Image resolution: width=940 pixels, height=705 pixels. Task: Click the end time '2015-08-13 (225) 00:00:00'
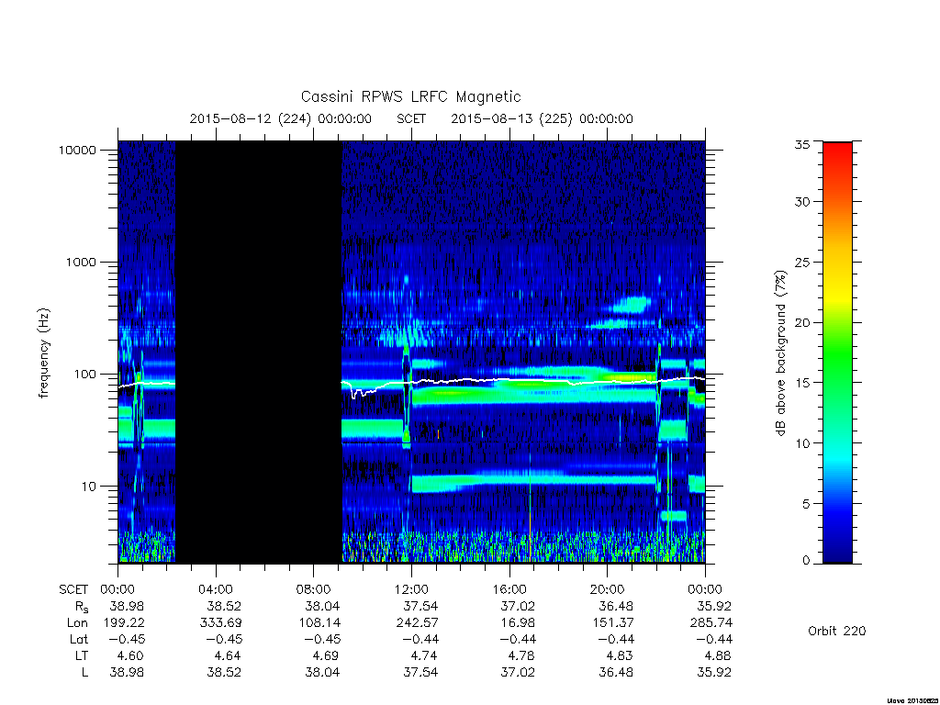(x=542, y=118)
